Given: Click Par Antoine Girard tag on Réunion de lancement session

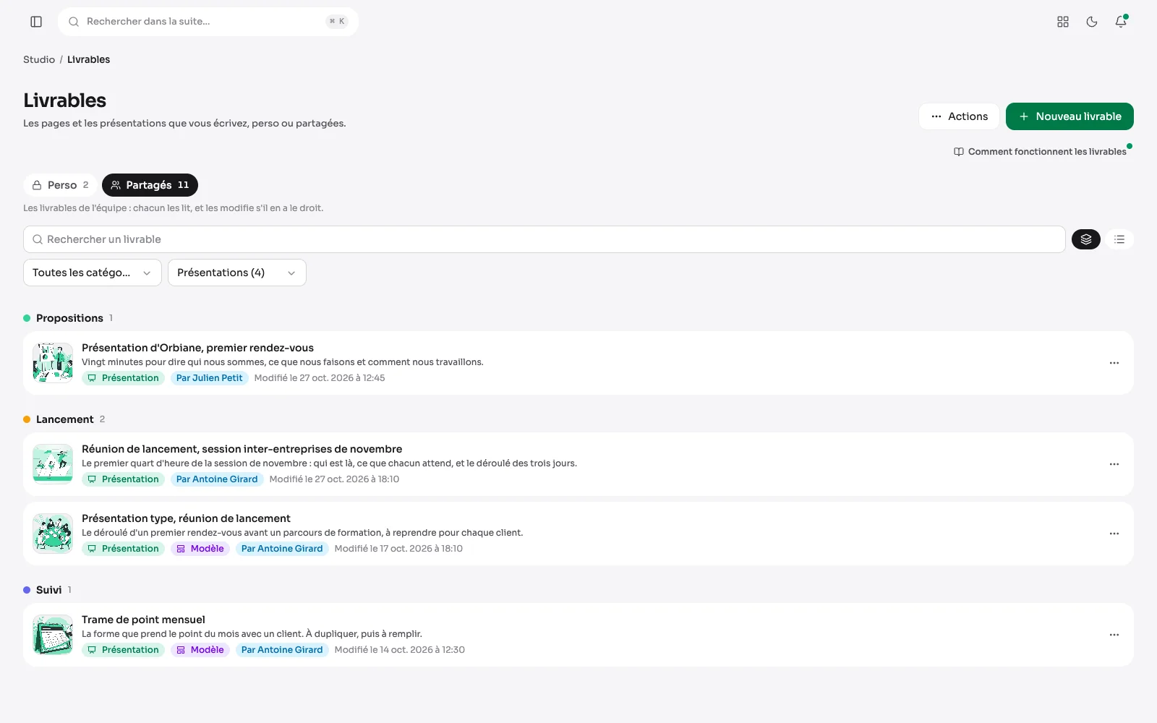Looking at the screenshot, I should (217, 479).
